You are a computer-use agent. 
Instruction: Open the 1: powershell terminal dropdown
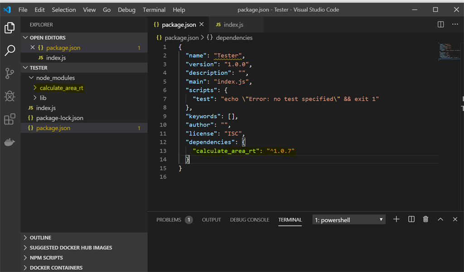click(x=348, y=219)
